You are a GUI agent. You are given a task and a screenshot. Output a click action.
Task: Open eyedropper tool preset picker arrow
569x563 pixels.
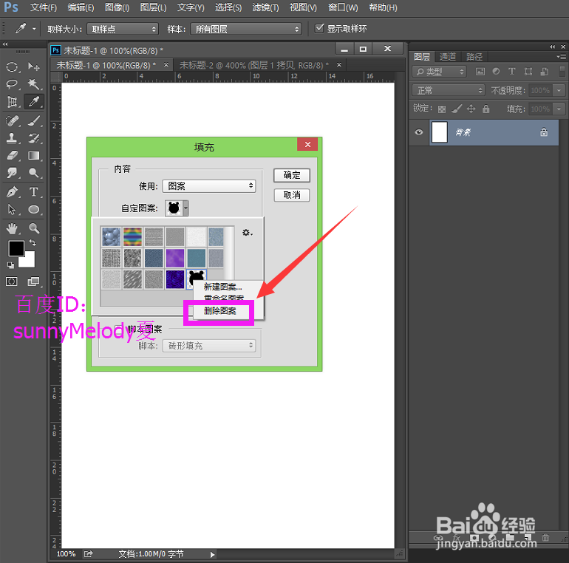(x=34, y=29)
